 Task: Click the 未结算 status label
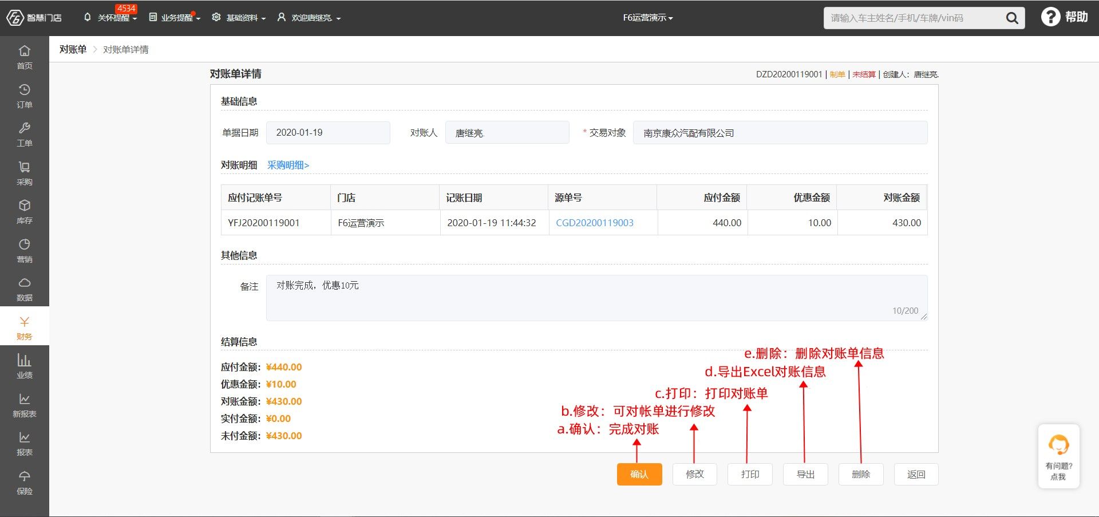coord(864,74)
